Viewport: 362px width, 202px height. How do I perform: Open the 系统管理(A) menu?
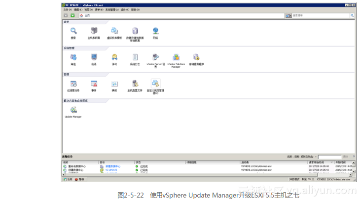click(112, 10)
